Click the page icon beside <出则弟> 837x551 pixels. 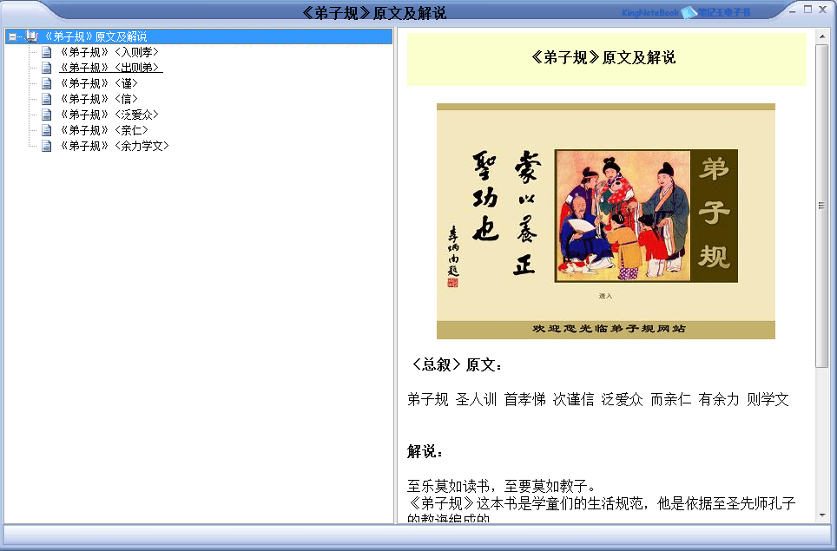point(47,68)
